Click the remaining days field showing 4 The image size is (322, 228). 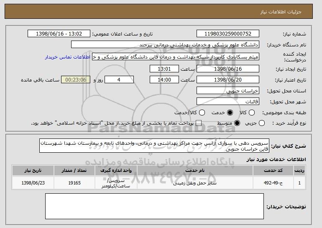119,80
